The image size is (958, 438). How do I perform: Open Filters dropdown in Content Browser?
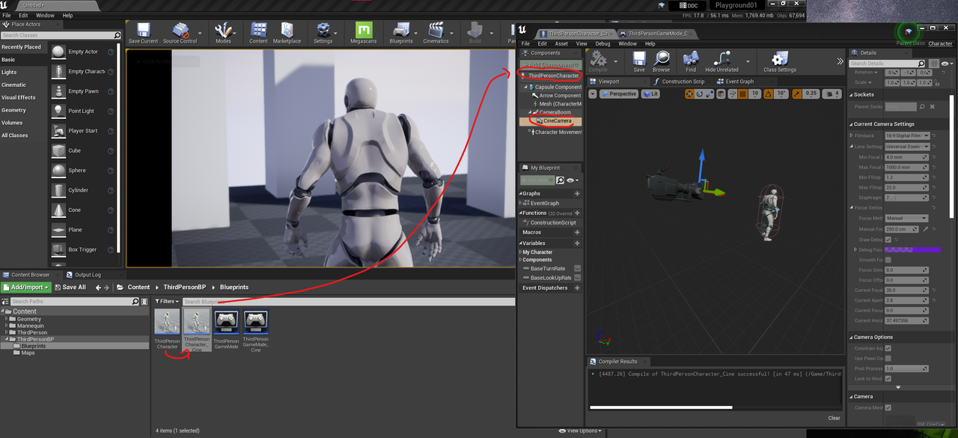coord(168,302)
